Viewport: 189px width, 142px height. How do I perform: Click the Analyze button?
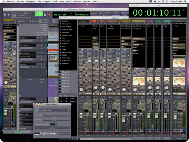pos(52,128)
